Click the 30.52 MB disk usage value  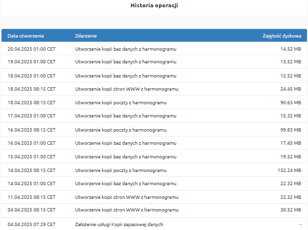(x=290, y=210)
